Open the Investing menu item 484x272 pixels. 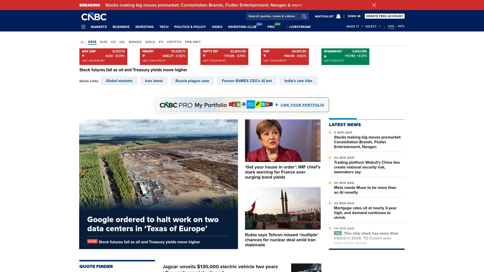(x=144, y=27)
